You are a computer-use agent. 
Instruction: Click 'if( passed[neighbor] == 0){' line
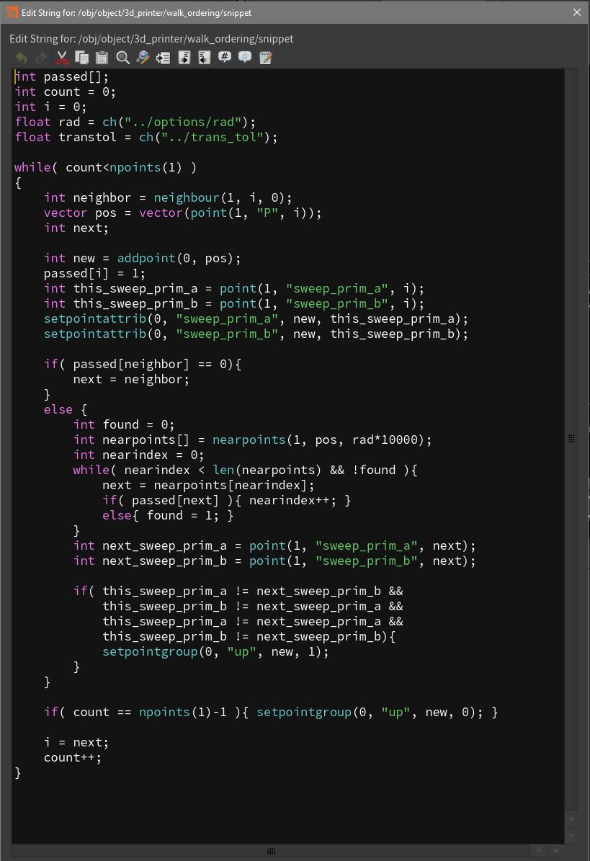[x=143, y=364]
